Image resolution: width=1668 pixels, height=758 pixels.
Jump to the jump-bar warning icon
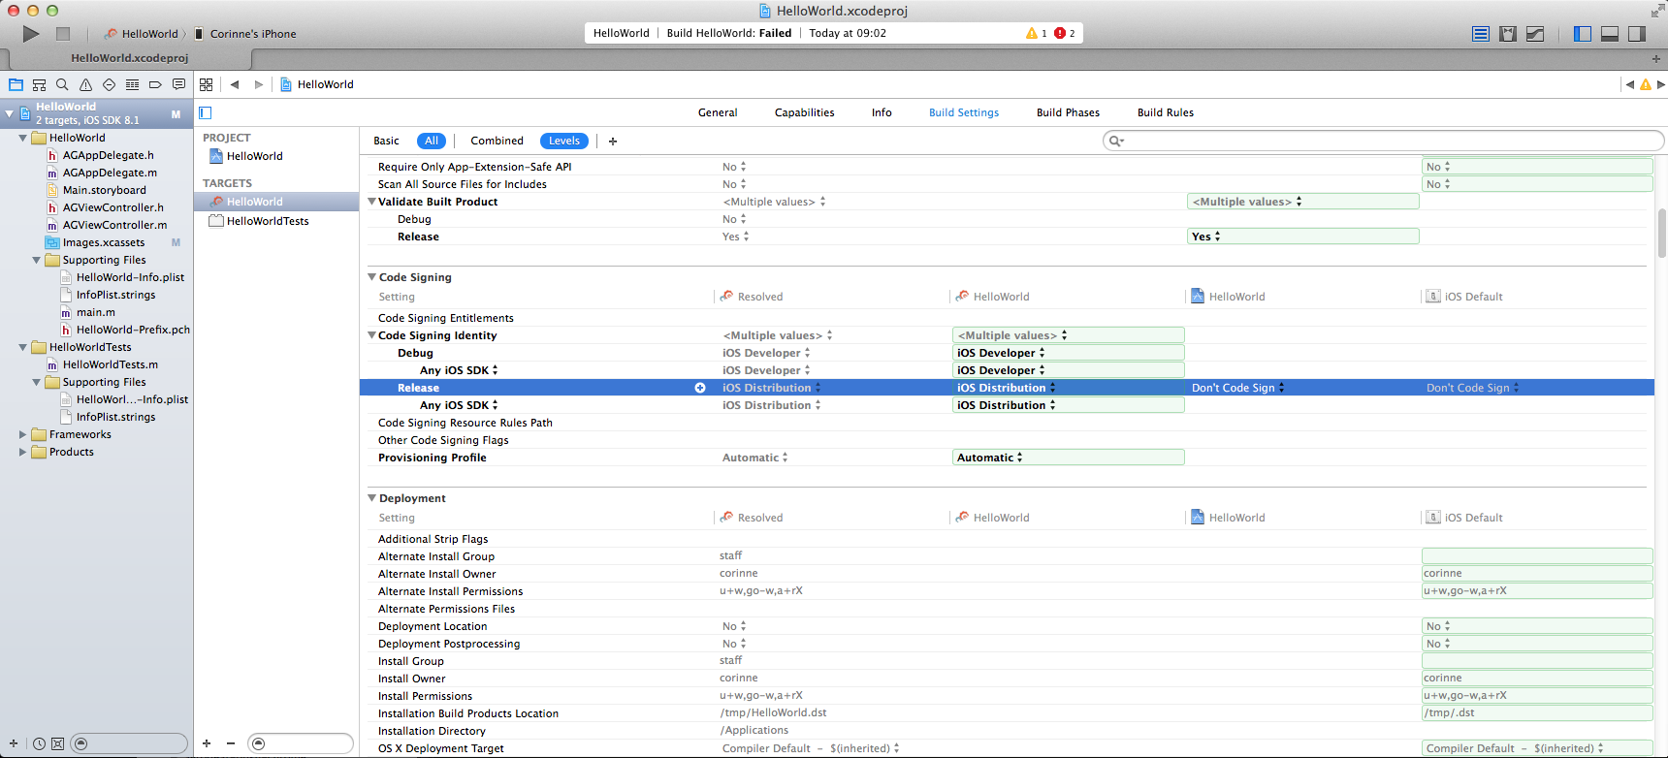[x=1646, y=84]
